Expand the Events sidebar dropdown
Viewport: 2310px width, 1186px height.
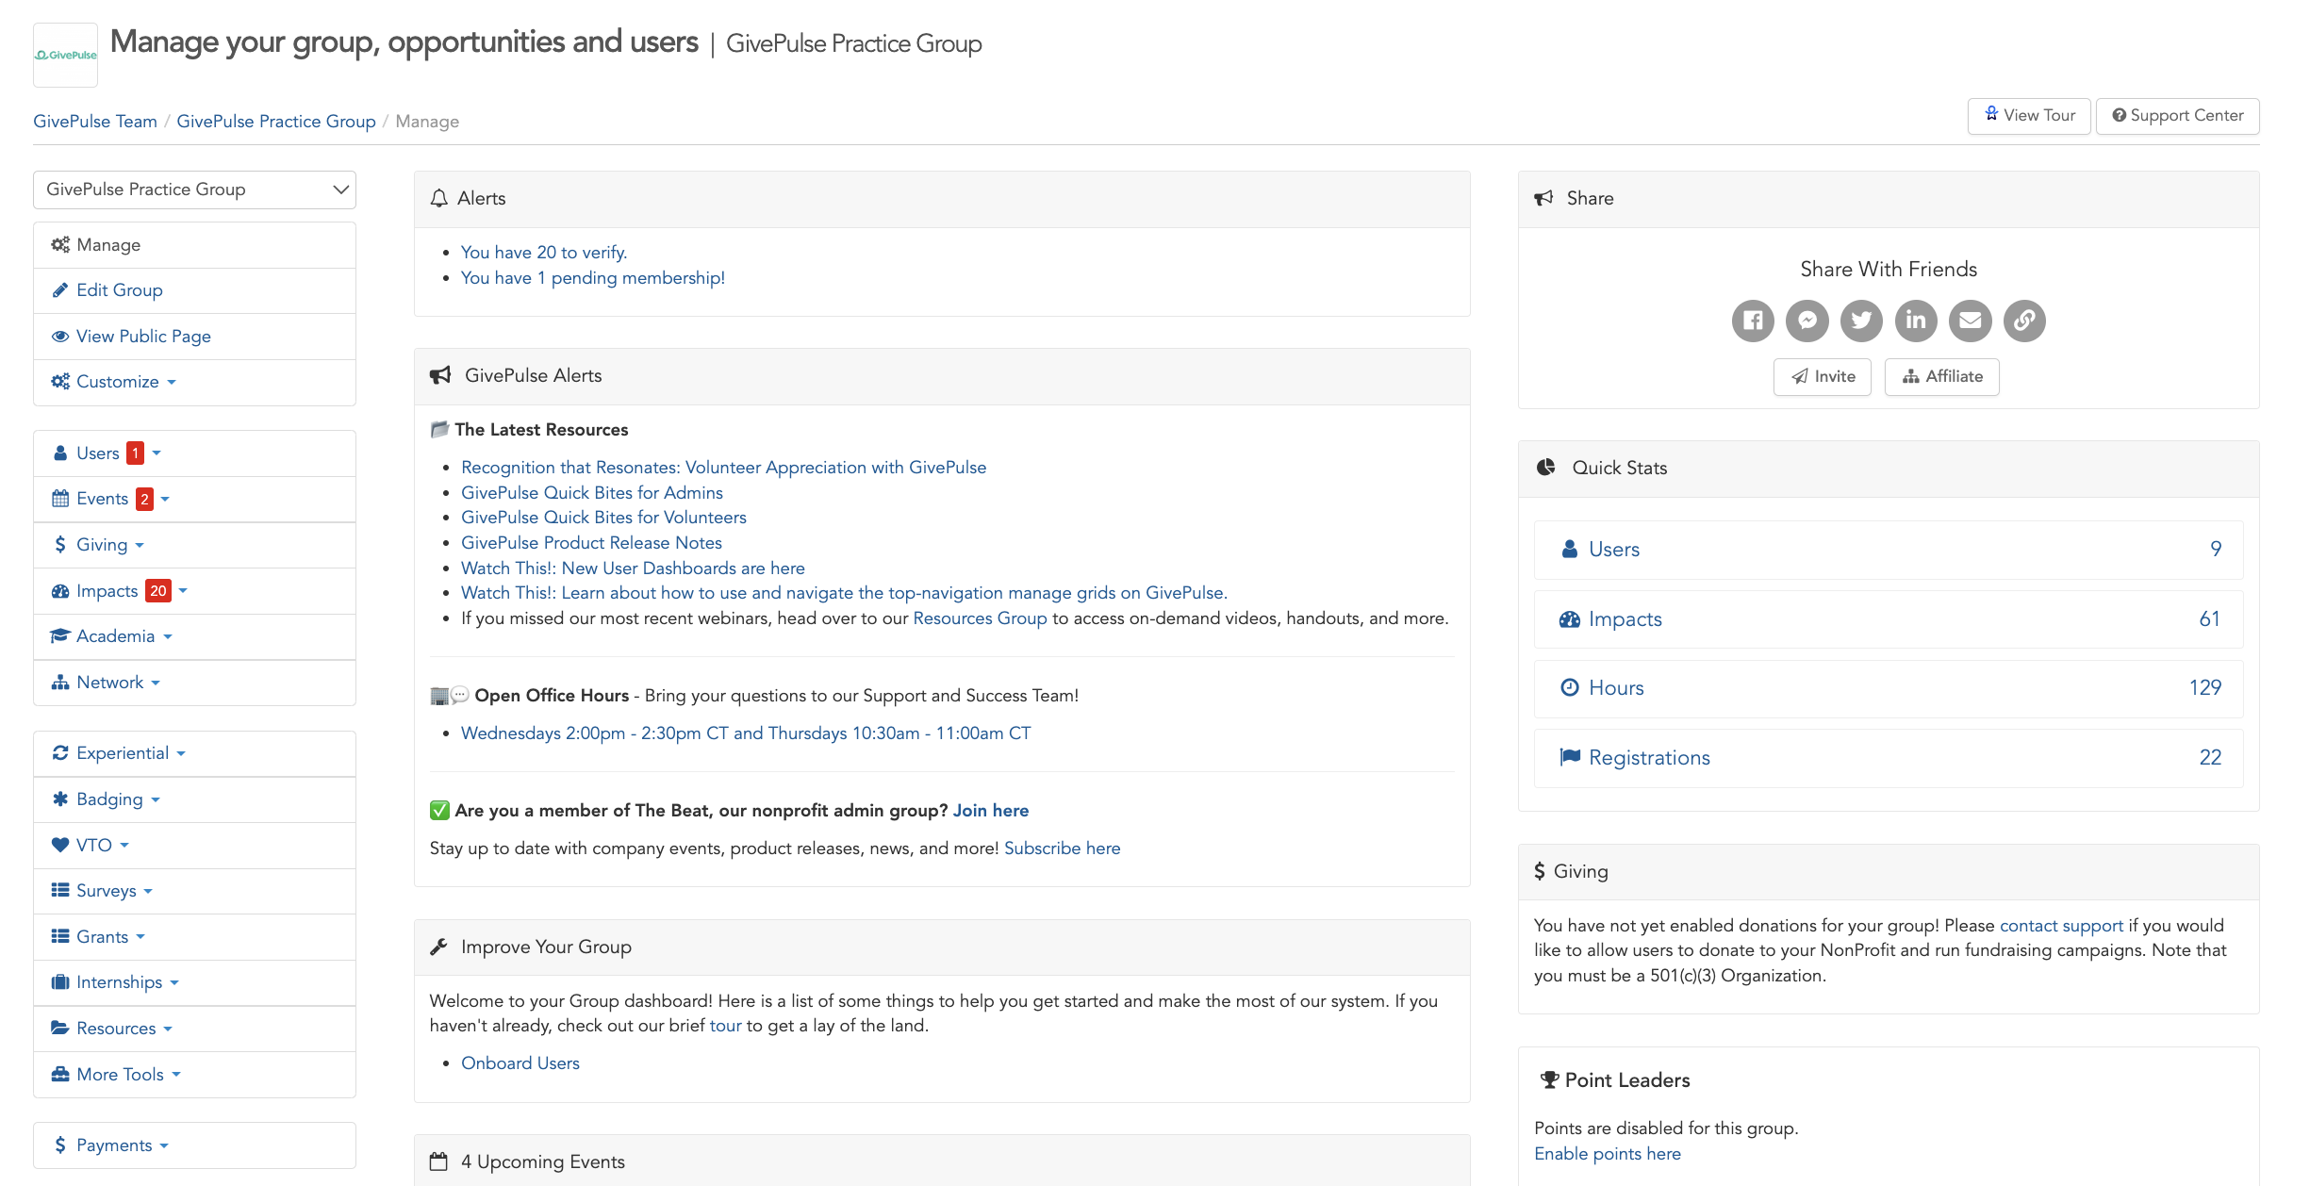coord(165,499)
